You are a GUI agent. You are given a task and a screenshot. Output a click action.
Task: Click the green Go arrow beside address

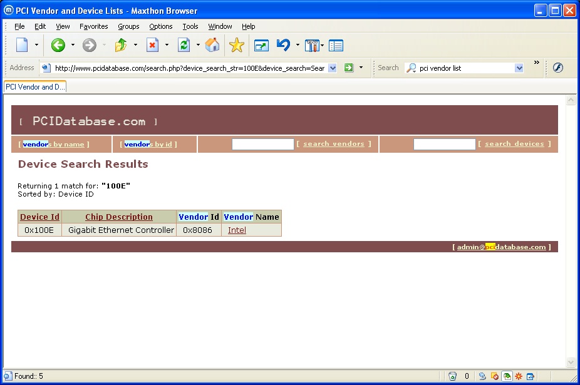(x=349, y=68)
